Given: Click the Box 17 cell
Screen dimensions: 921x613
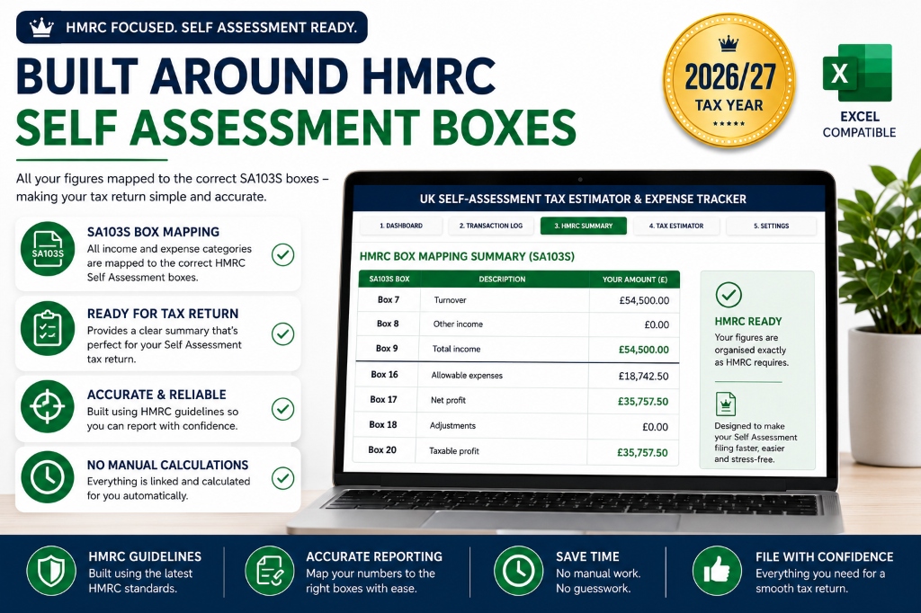Looking at the screenshot, I should coord(383,400).
